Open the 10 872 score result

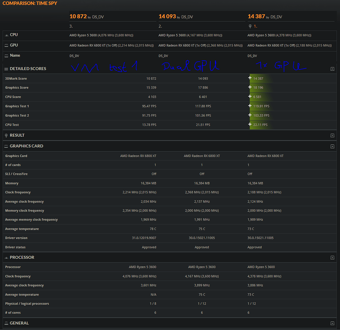point(78,16)
